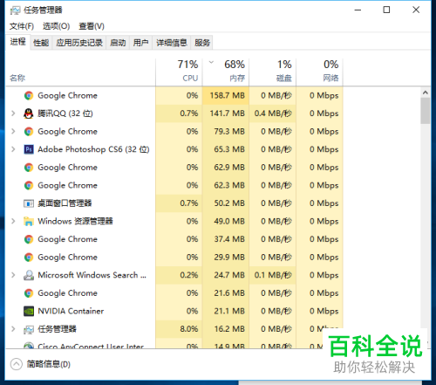Click the scrollbar up arrow in the process list

426,93
